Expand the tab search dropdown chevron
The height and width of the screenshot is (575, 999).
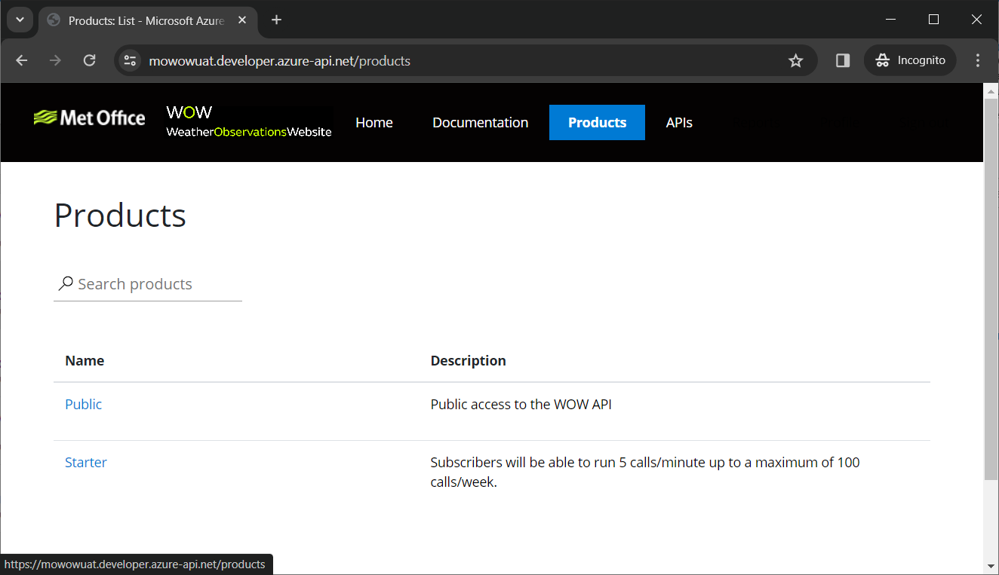click(20, 20)
